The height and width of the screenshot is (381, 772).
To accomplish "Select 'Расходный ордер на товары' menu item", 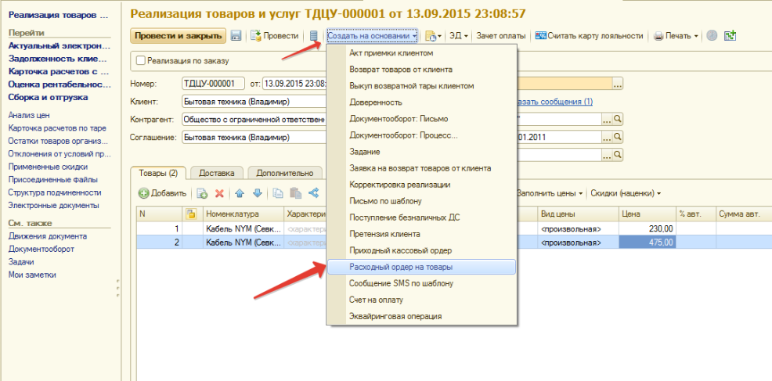I will [401, 267].
